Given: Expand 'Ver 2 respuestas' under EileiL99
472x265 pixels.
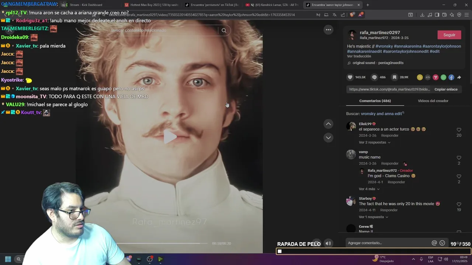Looking at the screenshot, I should [375, 142].
